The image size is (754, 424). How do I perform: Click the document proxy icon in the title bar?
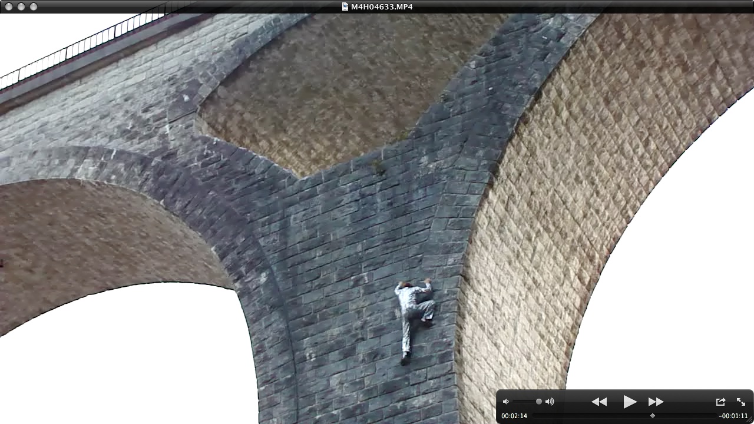[345, 6]
